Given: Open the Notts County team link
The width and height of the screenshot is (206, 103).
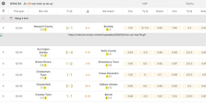Looking at the screenshot, I should [108, 51].
